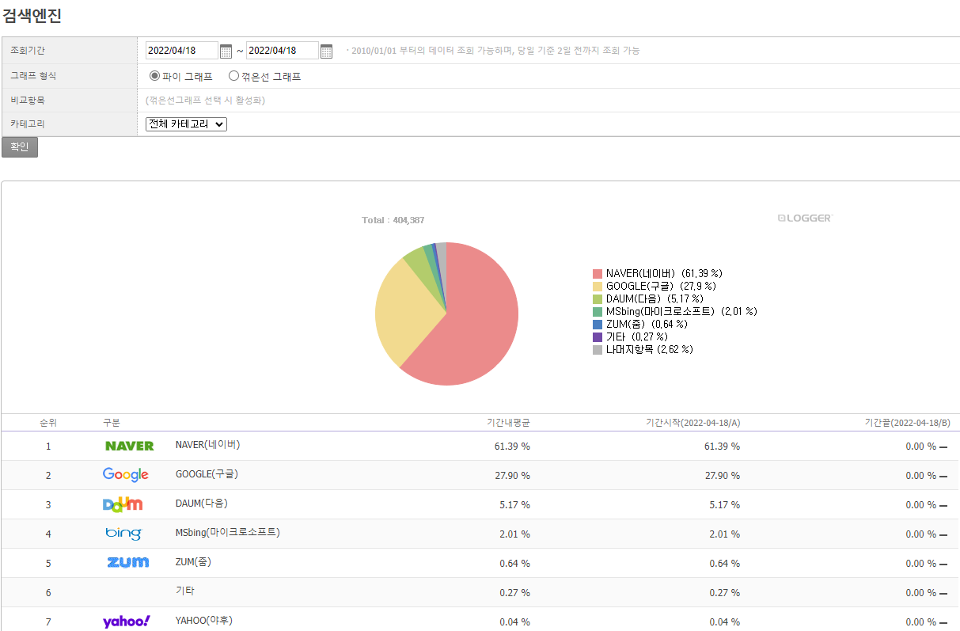Screen dimensions: 960x631
Task: Click the 순위 column header
Action: (x=48, y=423)
